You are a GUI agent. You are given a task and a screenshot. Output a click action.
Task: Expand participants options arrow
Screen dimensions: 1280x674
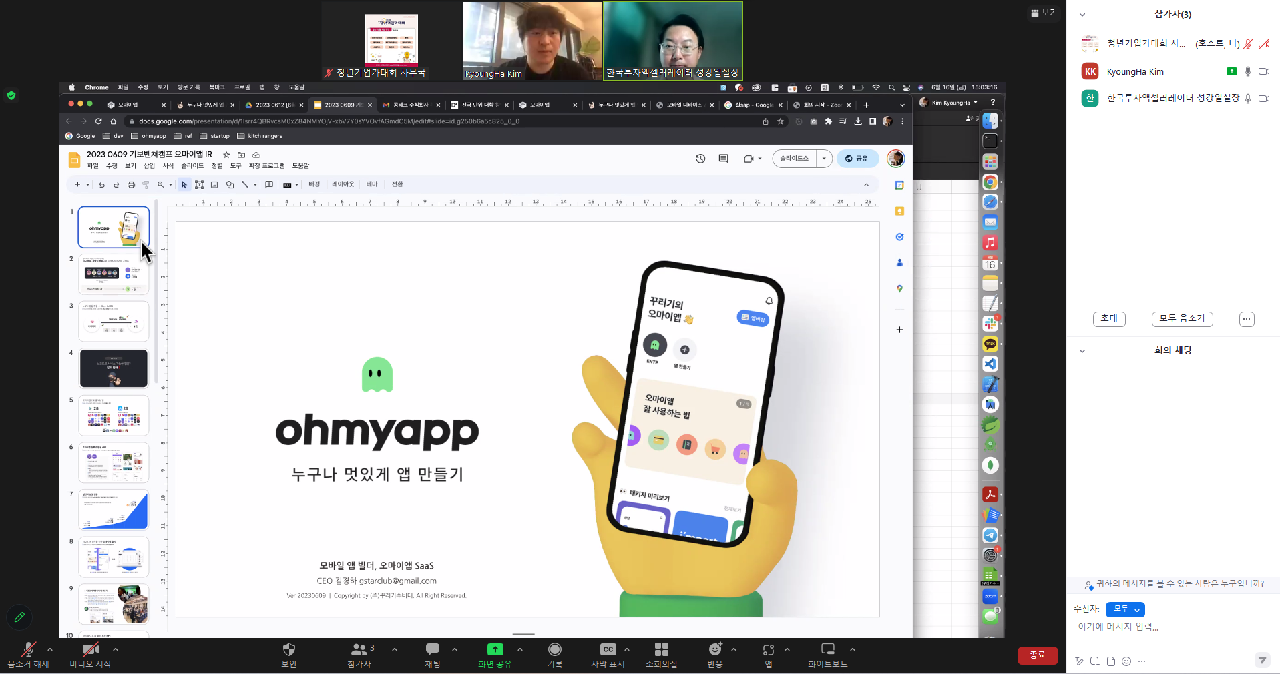coord(395,649)
